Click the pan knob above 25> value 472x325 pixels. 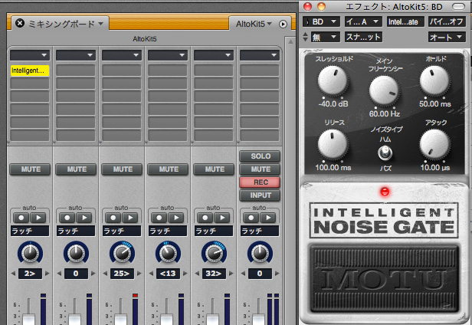pyautogui.click(x=122, y=253)
